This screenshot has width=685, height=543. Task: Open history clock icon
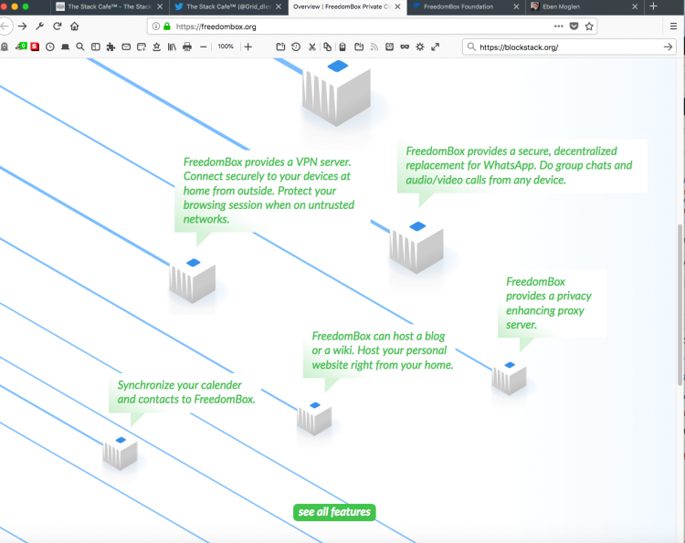(x=50, y=47)
